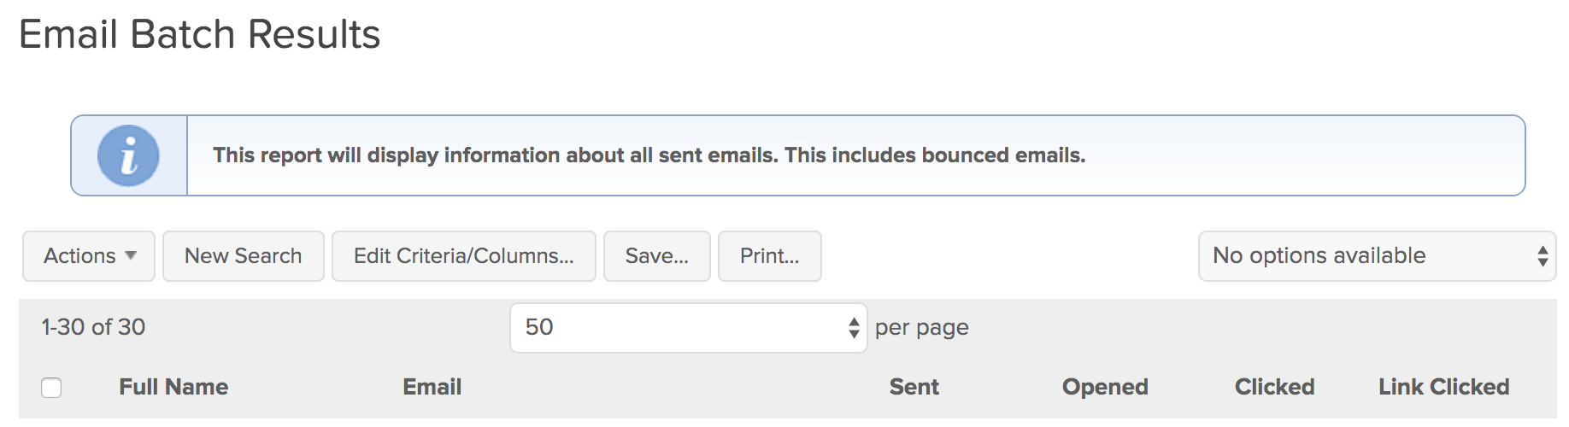Select the Clicked column header
This screenshot has width=1569, height=427.
[x=1274, y=387]
